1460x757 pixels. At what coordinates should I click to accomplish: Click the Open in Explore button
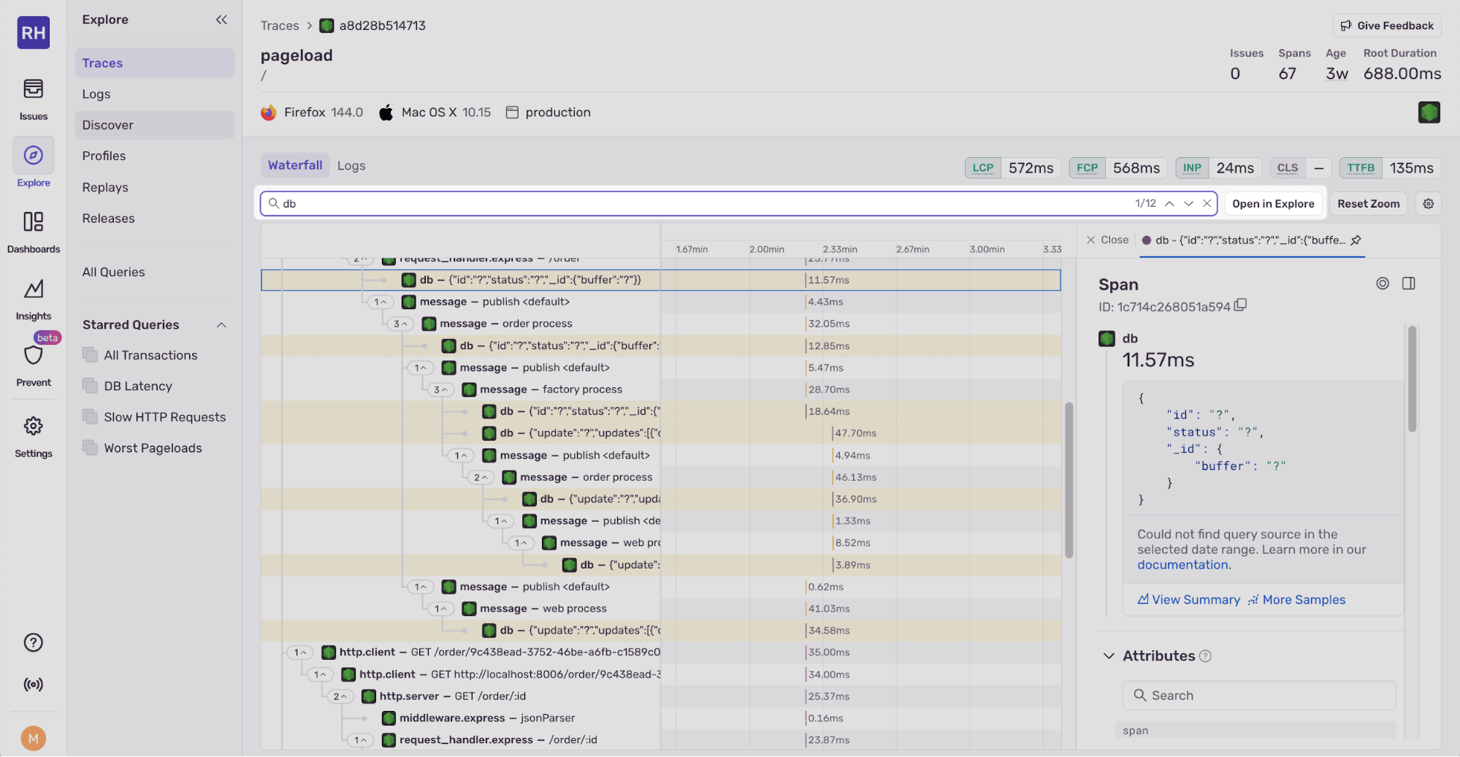1273,203
